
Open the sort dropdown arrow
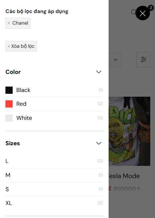point(116,60)
